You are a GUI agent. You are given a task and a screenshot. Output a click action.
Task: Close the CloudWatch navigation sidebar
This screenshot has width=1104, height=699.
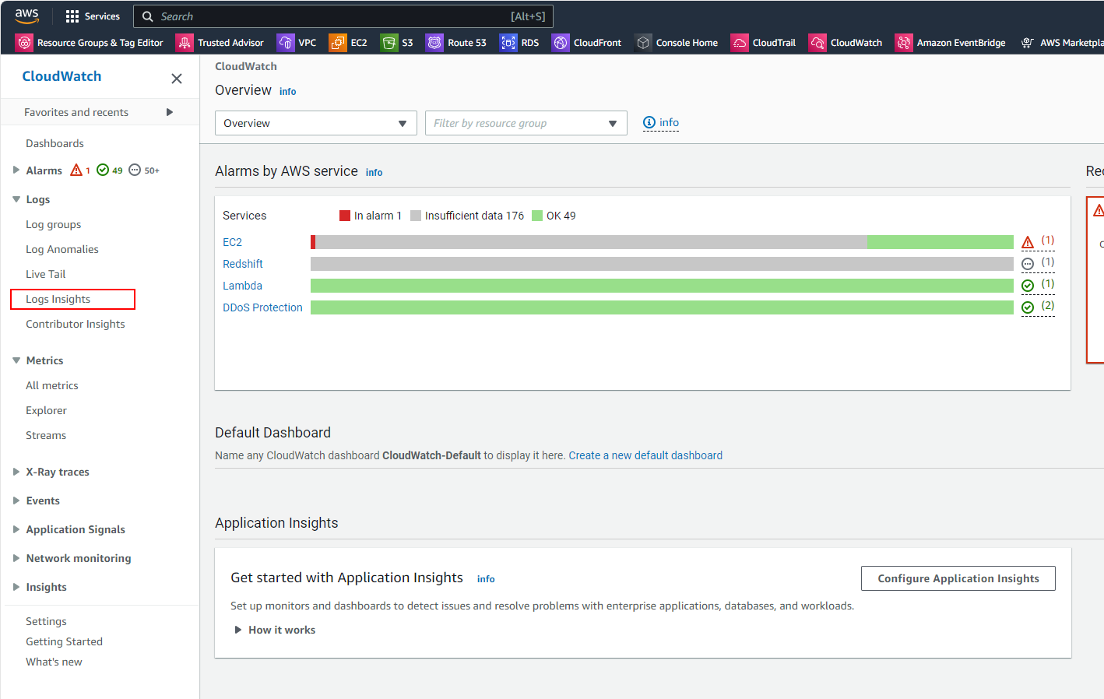point(177,79)
